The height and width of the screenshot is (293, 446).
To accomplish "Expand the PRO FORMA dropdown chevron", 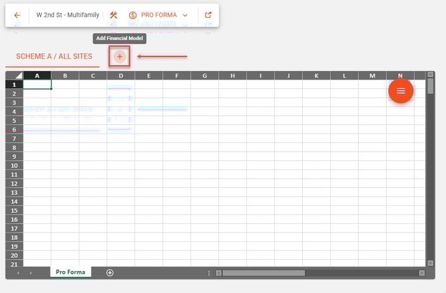I will (185, 15).
